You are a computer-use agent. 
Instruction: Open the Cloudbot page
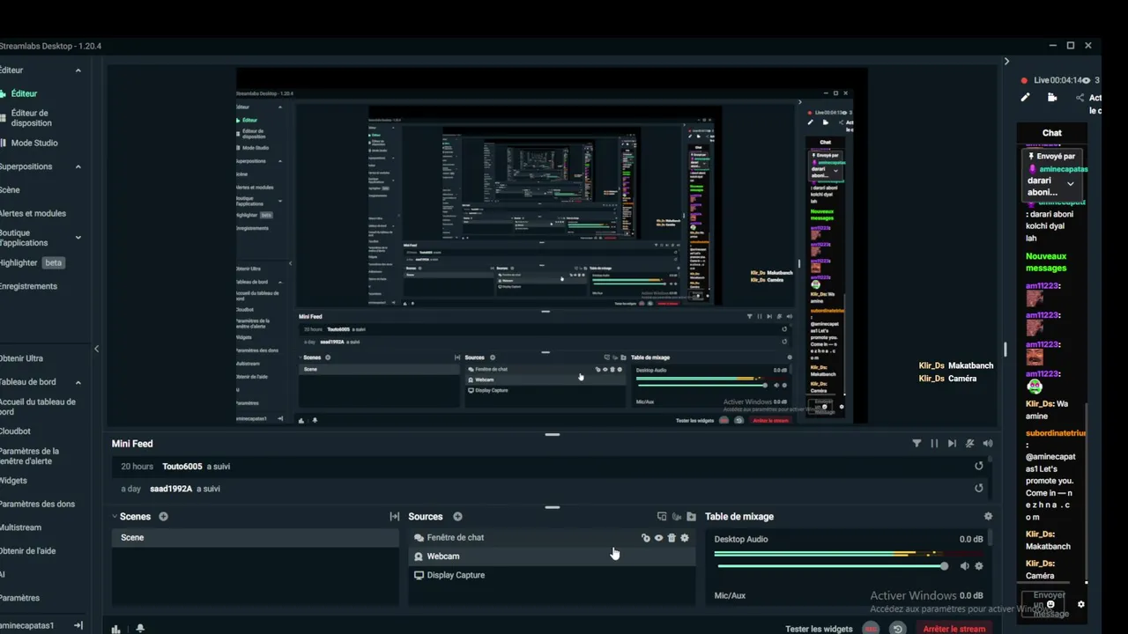(x=15, y=431)
